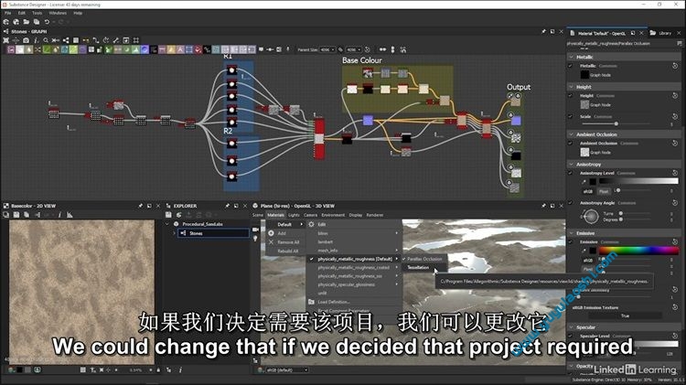Open the Materials menu in 3D view
Image resolution: width=686 pixels, height=385 pixels.
(x=275, y=215)
